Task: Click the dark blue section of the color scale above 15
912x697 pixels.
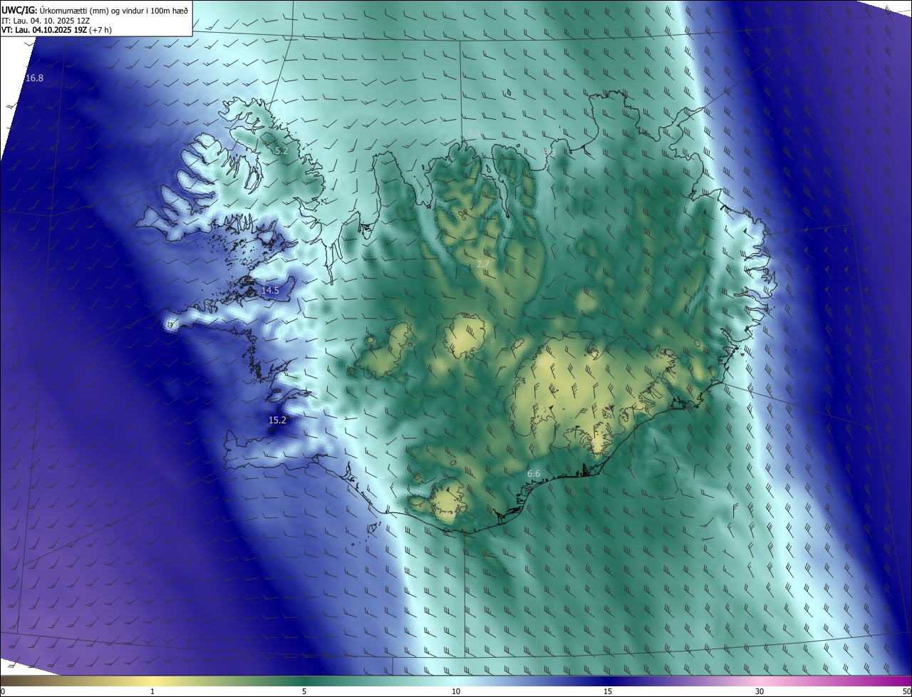Action: tap(608, 681)
